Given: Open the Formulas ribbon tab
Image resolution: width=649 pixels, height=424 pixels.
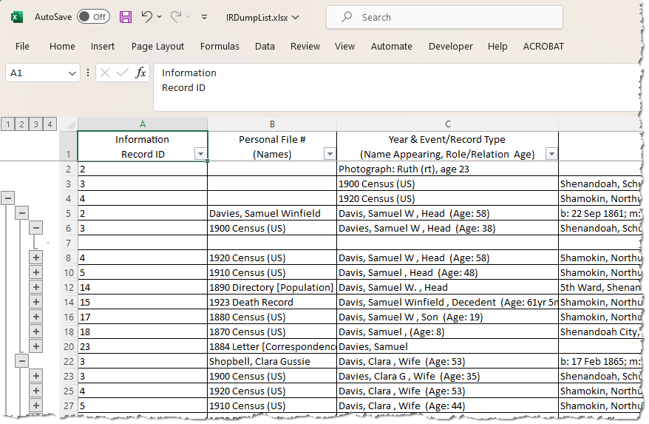Looking at the screenshot, I should coord(220,46).
